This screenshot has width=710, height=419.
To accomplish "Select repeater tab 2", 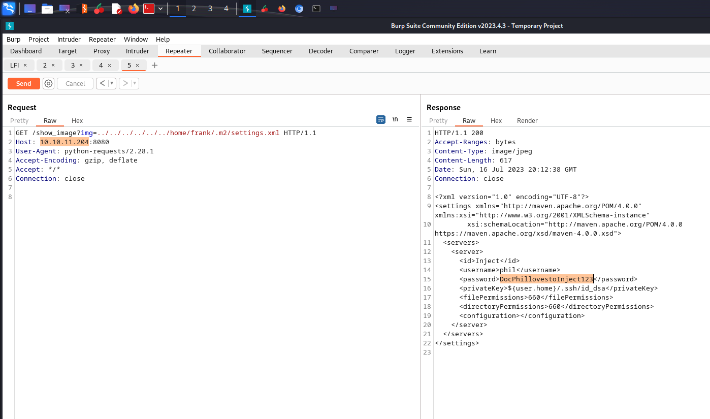I will point(45,65).
